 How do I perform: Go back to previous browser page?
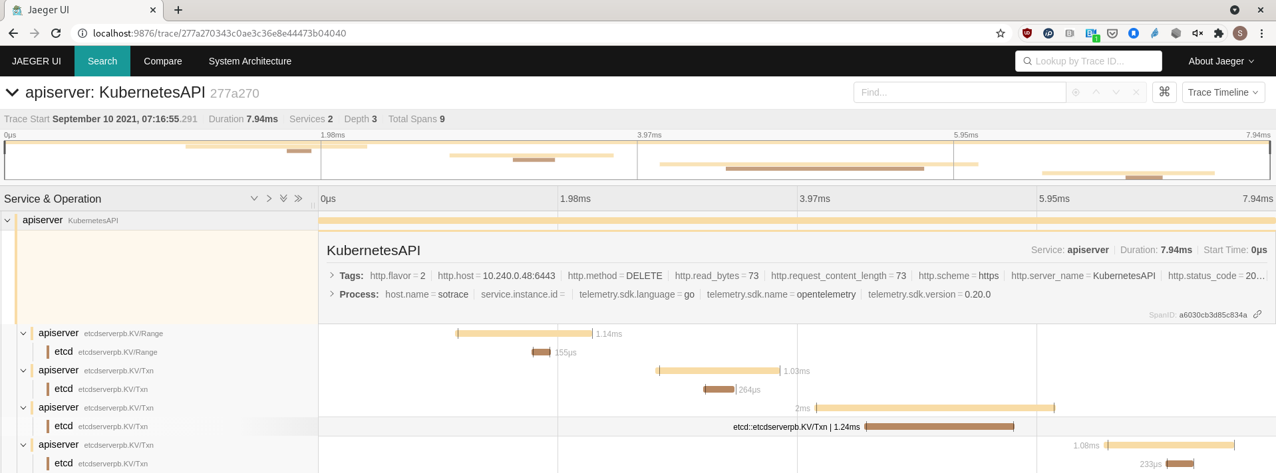point(13,33)
